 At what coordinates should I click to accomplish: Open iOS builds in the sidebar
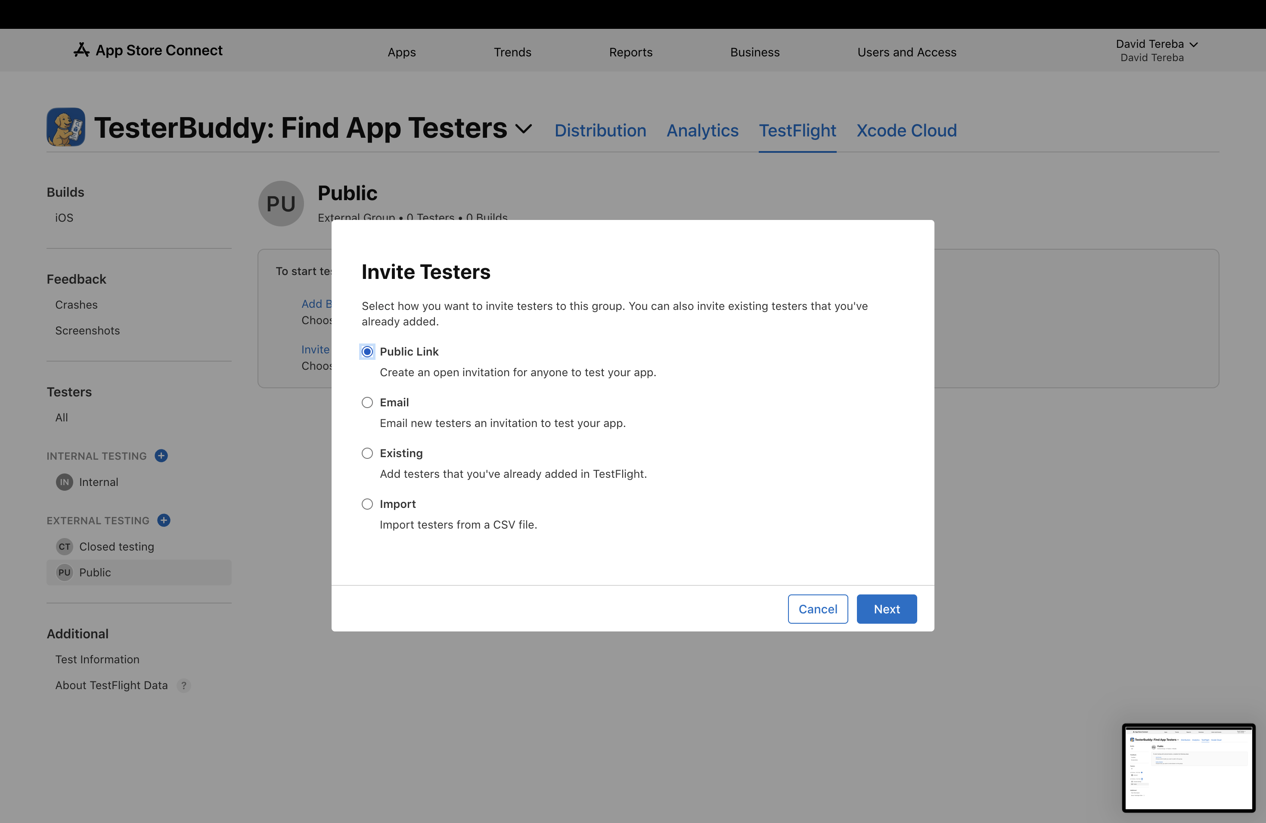(x=64, y=217)
